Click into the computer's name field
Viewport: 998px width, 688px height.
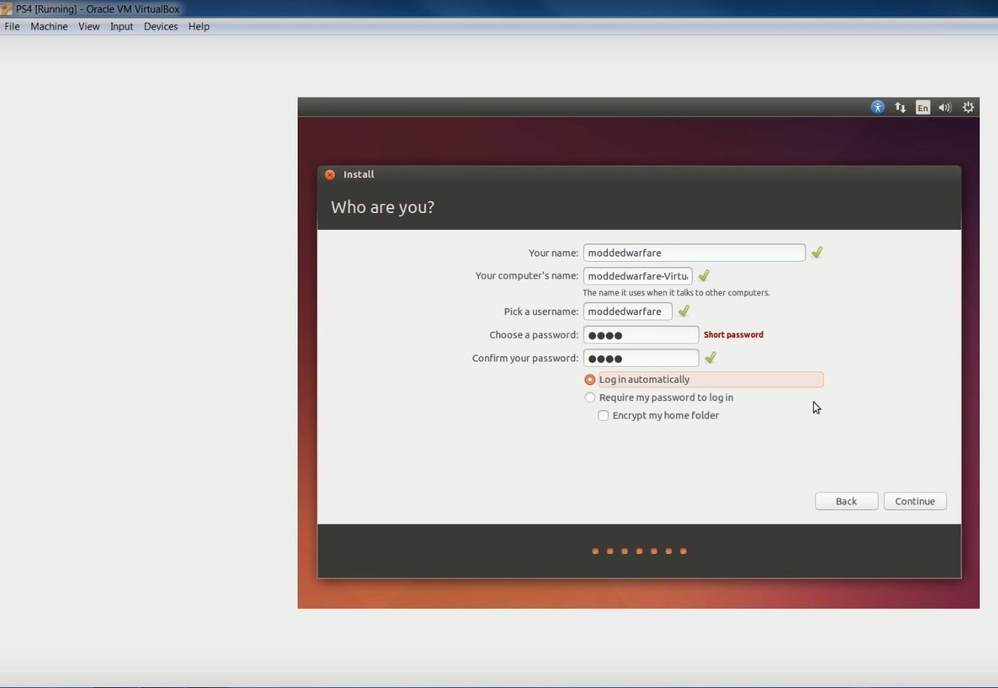coord(638,276)
